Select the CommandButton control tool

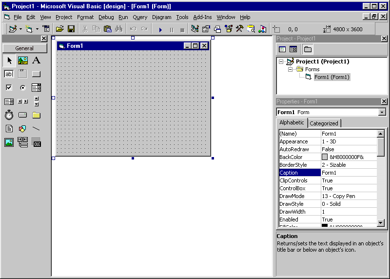pos(36,74)
